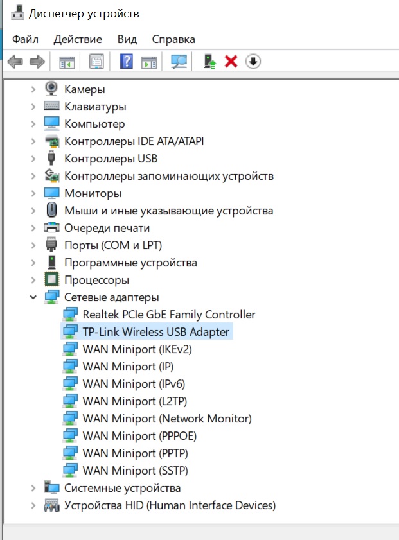399x540 pixels.
Task: Select the Сетевые адаптеры label
Action: pos(112,297)
